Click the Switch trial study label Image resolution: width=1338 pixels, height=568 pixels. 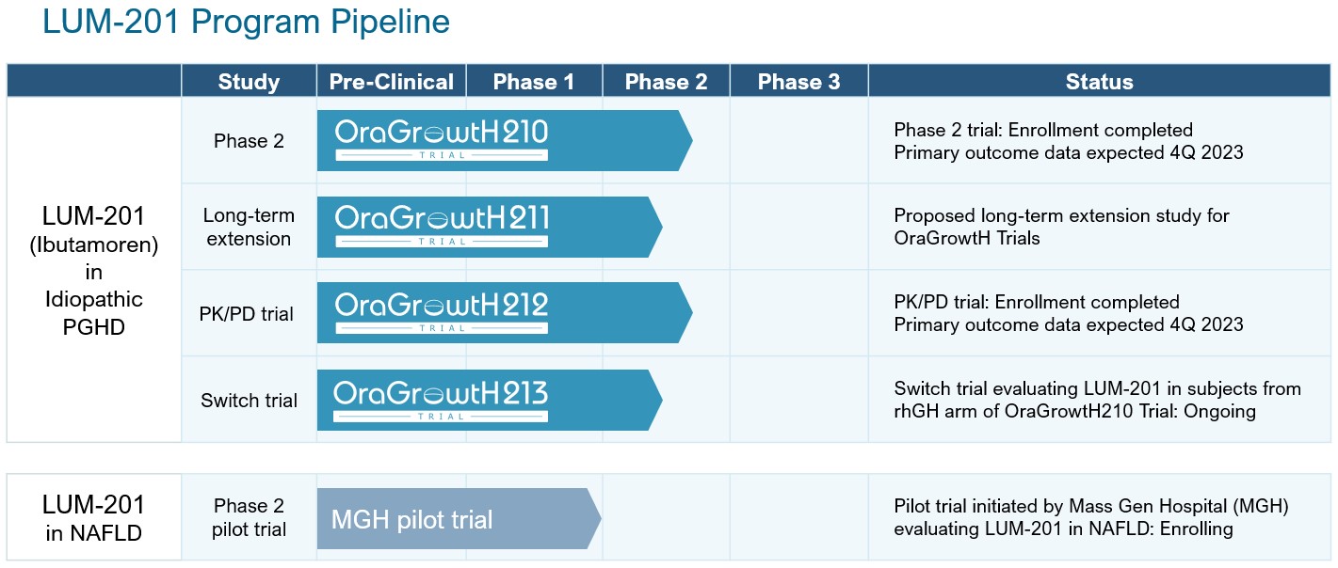coord(249,401)
